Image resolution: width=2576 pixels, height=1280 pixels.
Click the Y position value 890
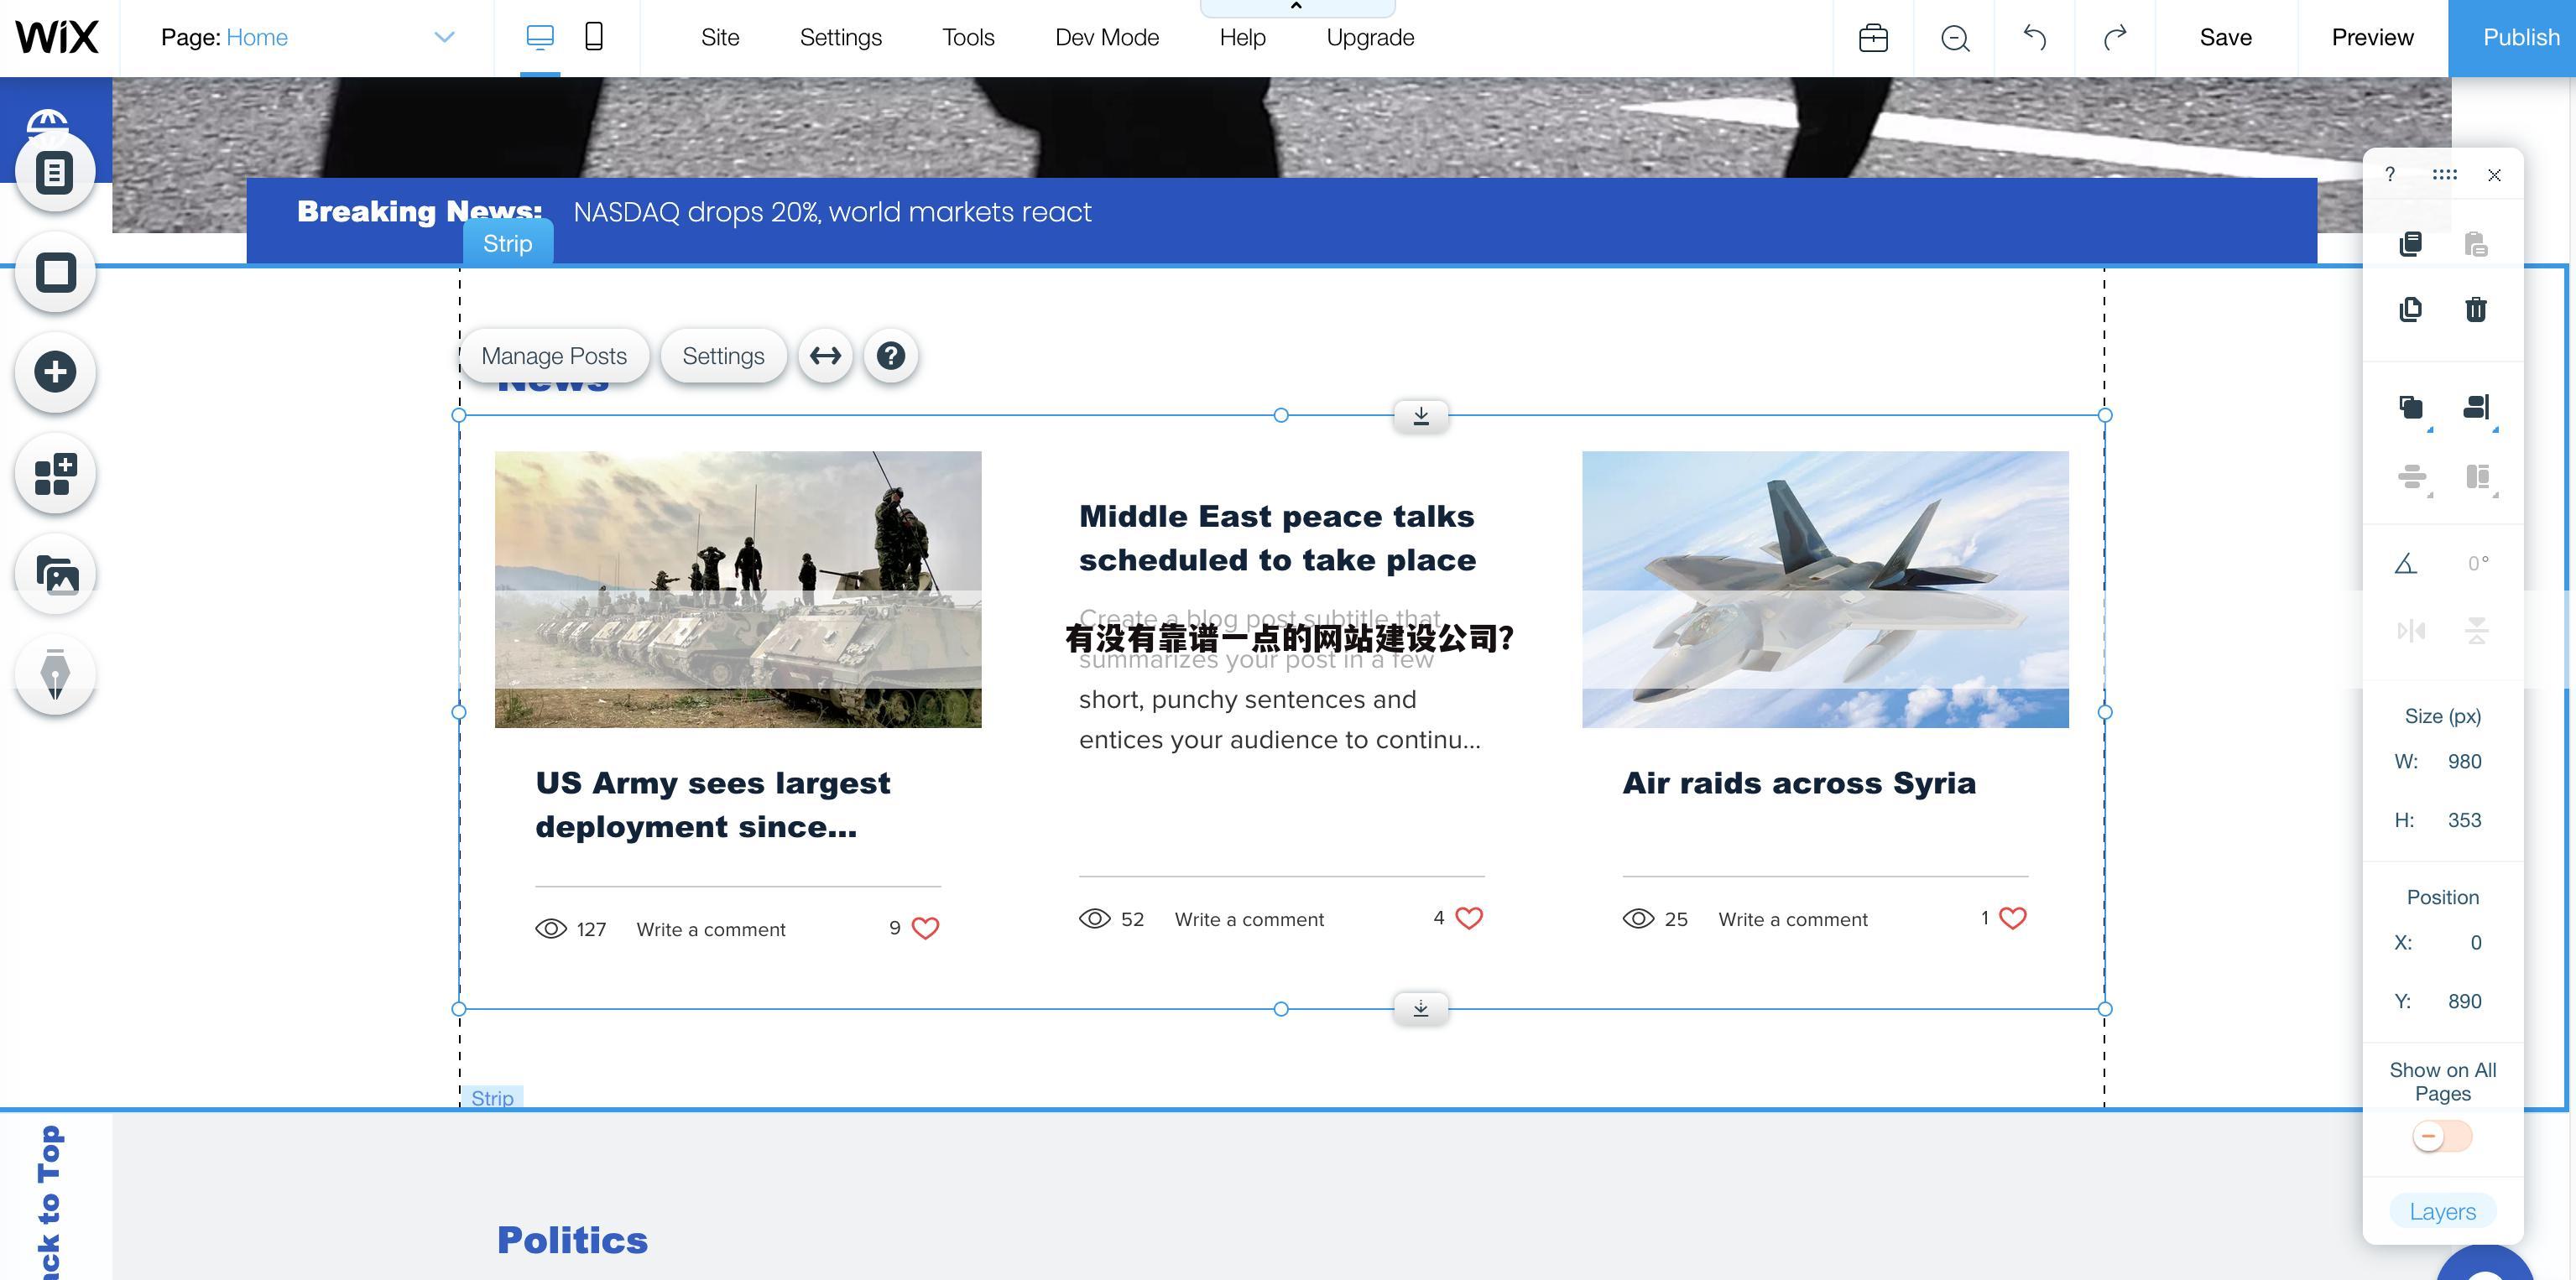2464,1002
